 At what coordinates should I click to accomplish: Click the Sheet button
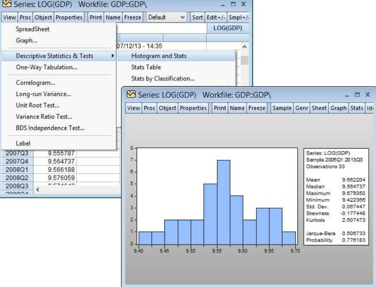pos(319,108)
